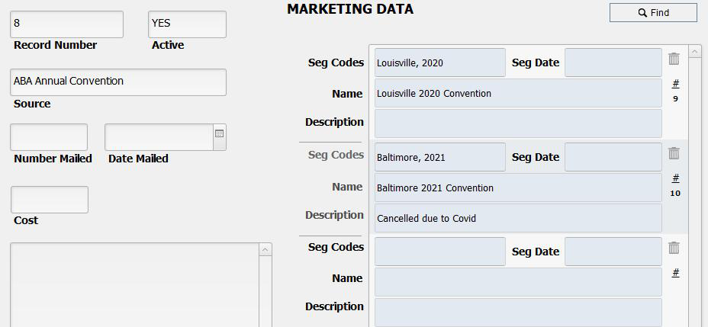708x327 pixels.
Task: Click the # link on the empty segment
Action: [x=675, y=272]
